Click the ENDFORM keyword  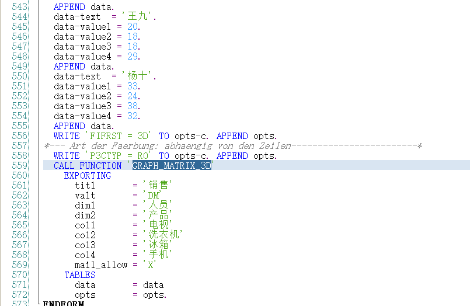[64, 303]
